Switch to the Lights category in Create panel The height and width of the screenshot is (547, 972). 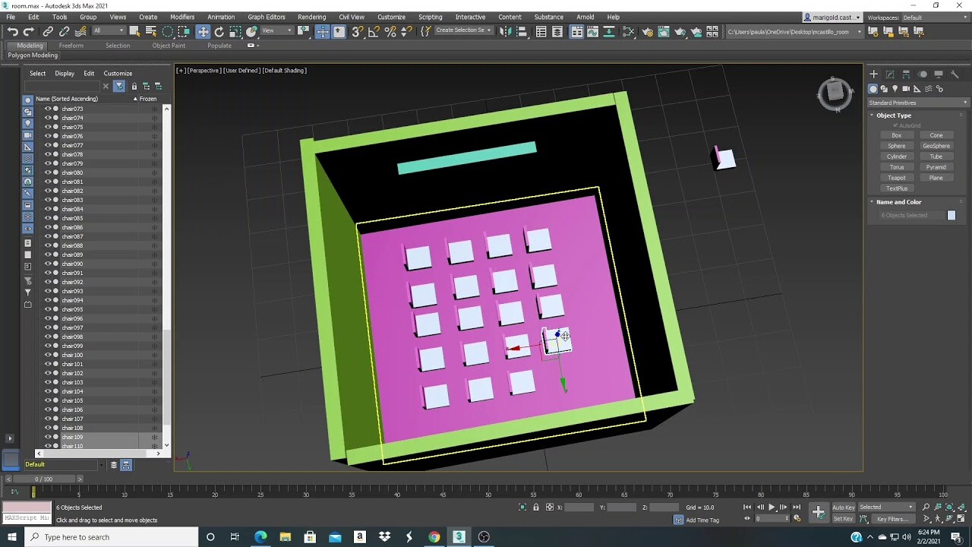pyautogui.click(x=895, y=89)
